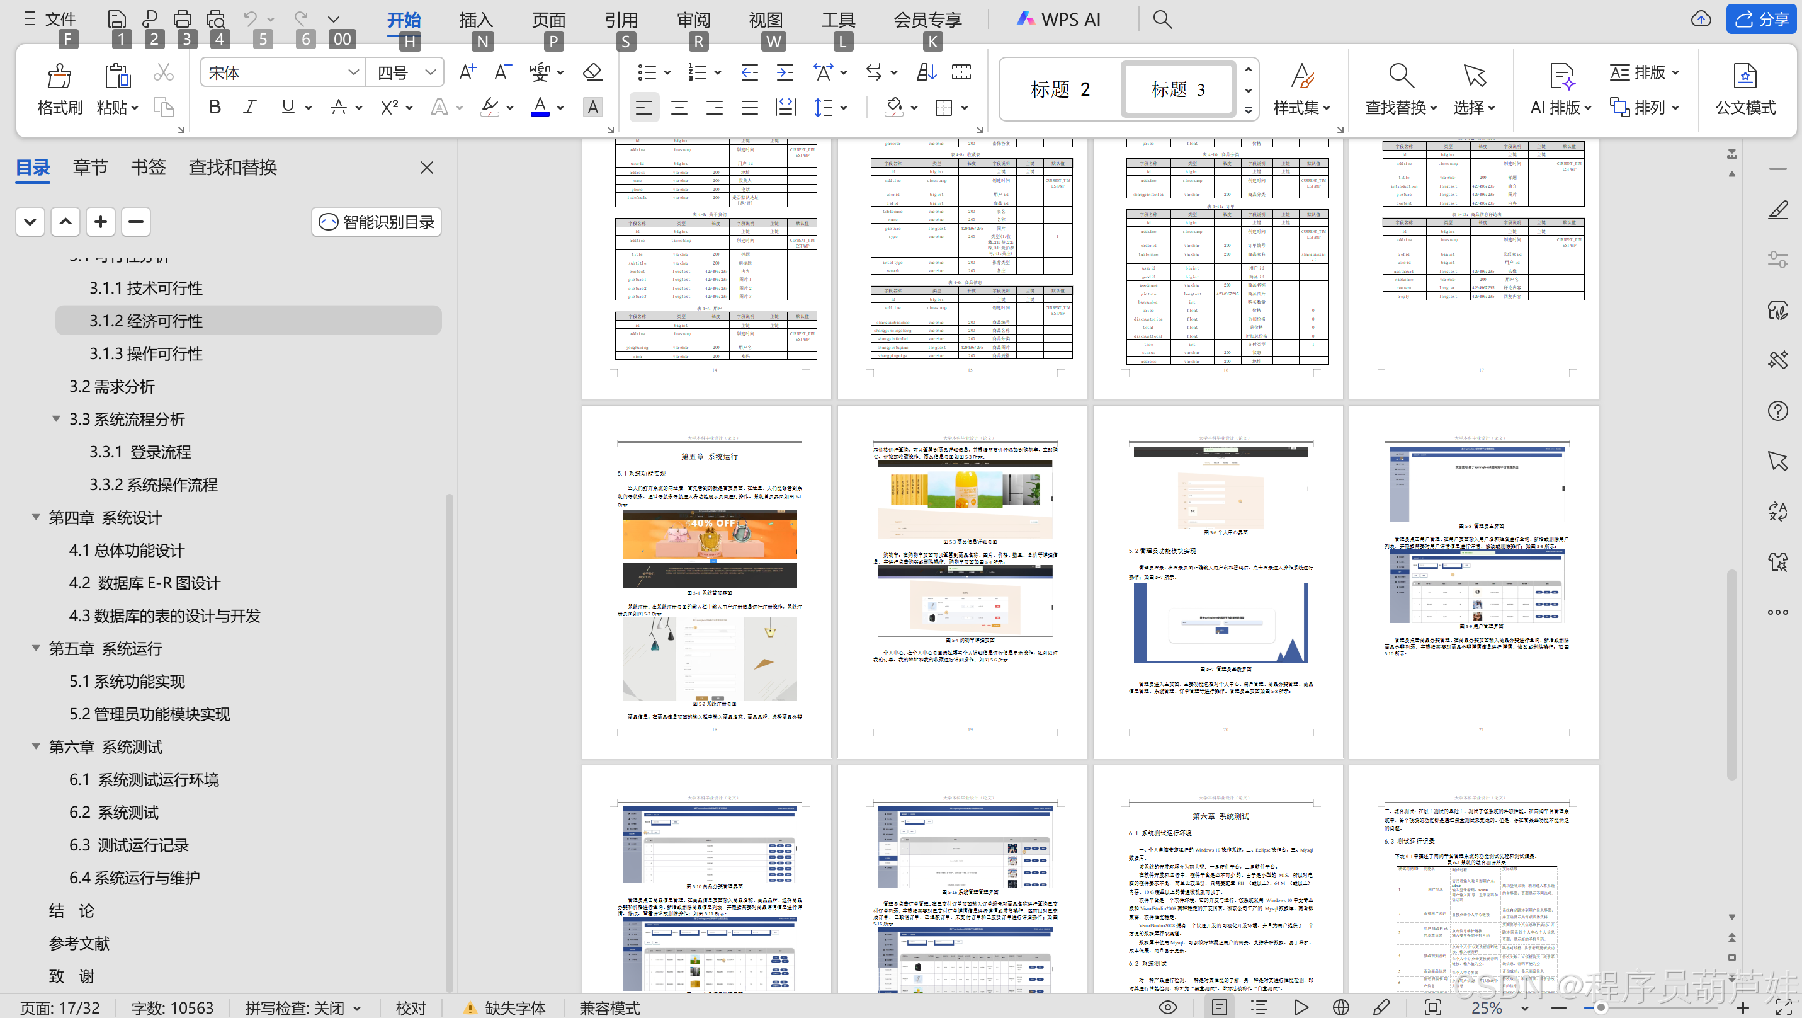Select 5.2 管理员功能模块实现 in outline
1802x1018 pixels.
150,714
